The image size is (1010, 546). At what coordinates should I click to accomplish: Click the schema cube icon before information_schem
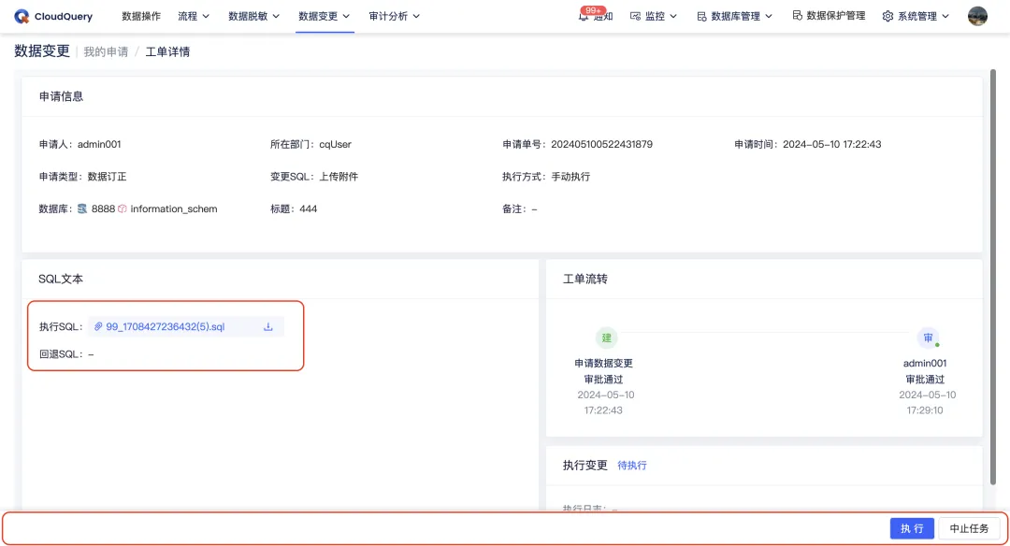123,208
